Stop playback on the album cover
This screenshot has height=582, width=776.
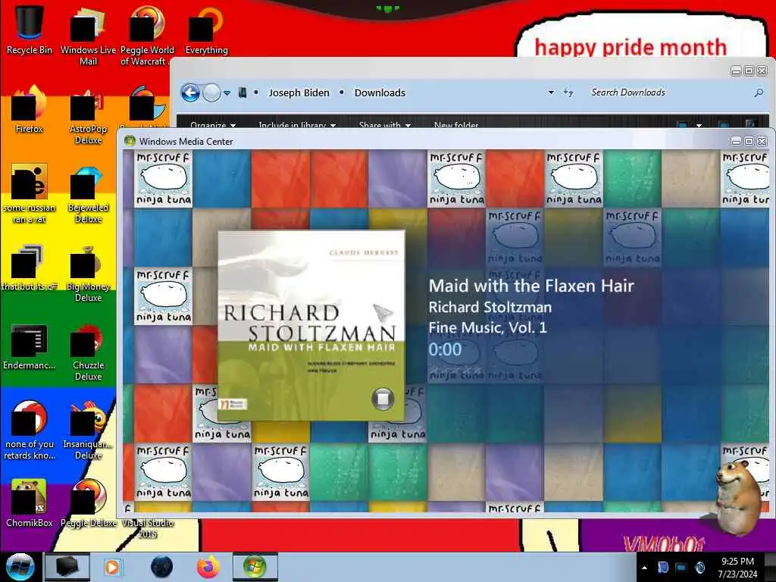(x=383, y=399)
